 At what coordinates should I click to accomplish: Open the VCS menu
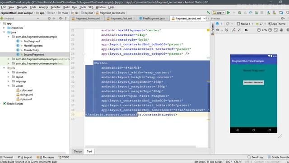91,7
